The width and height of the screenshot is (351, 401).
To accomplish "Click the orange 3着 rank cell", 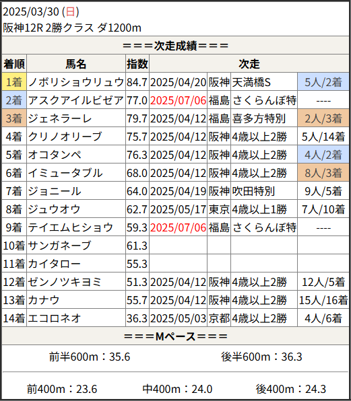I will (x=14, y=118).
